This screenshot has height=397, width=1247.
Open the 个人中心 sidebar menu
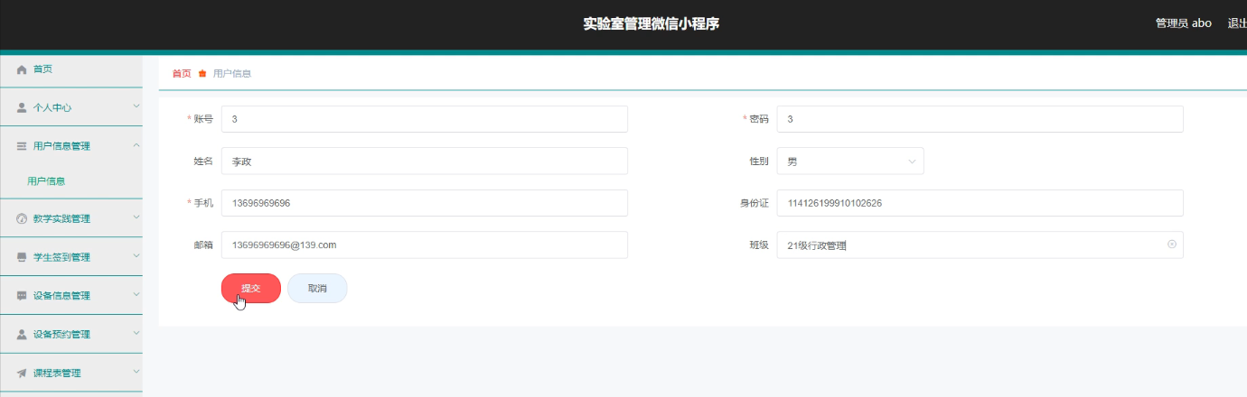[x=71, y=107]
